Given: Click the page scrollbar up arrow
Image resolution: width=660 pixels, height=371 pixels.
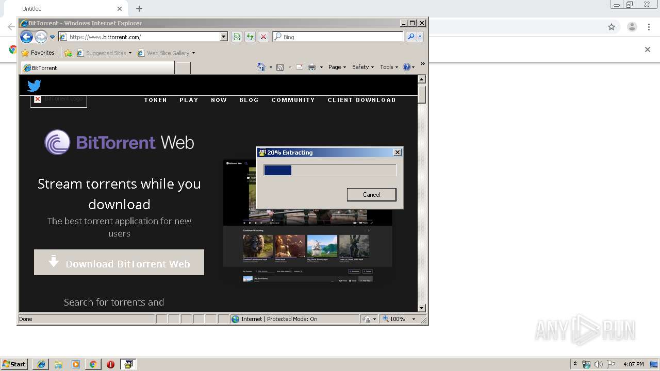Looking at the screenshot, I should (x=421, y=79).
